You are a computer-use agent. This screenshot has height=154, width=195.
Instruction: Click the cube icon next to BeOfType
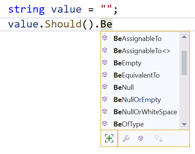click(x=105, y=123)
